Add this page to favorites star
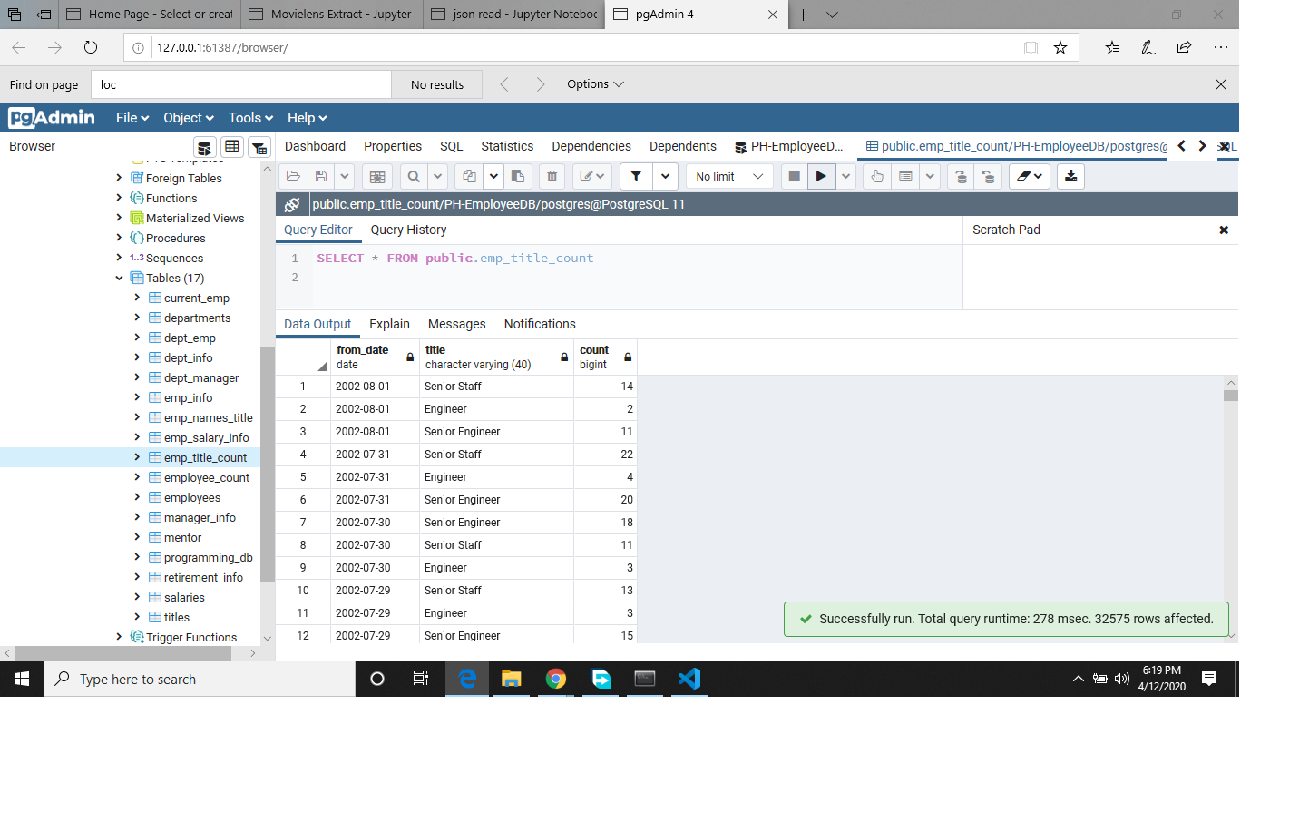The image size is (1309, 822). point(1060,47)
